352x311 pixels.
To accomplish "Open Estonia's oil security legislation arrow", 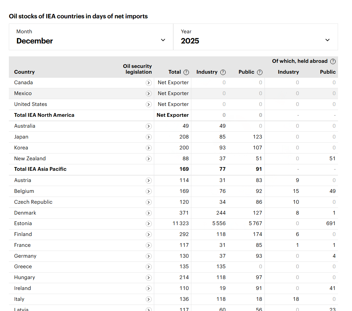I will (148, 224).
